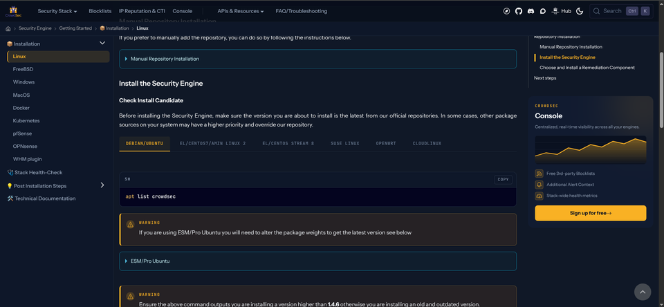The image size is (664, 307).
Task: Open Stack Health-Check in sidebar
Action: [x=35, y=172]
